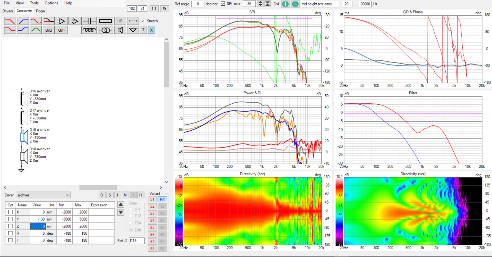Image resolution: width=492 pixels, height=257 pixels.
Task: Enable optimization for the Z parameter row
Action: pos(10,226)
